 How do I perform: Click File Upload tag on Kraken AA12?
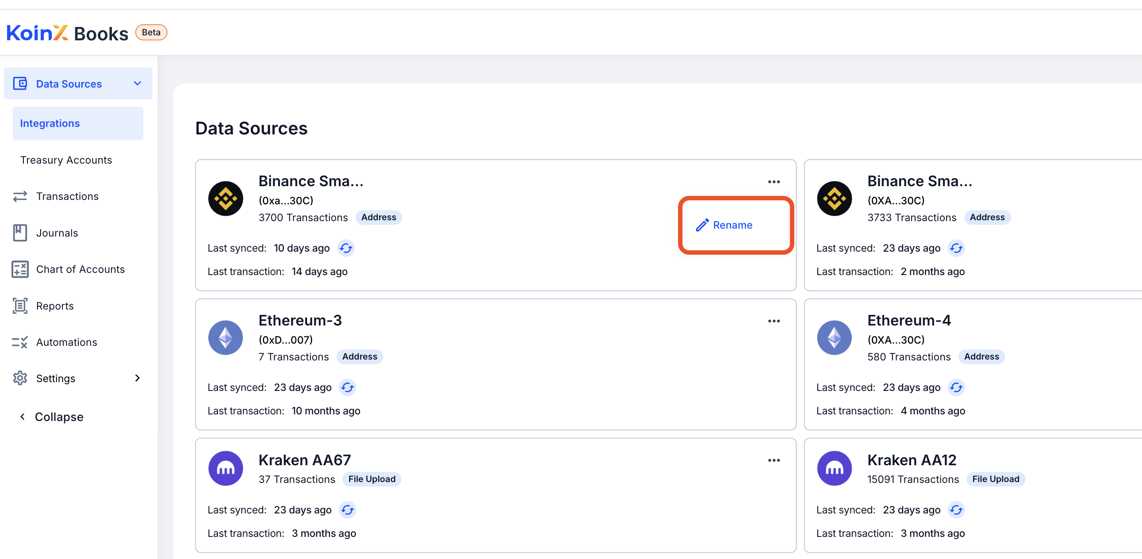pos(996,479)
